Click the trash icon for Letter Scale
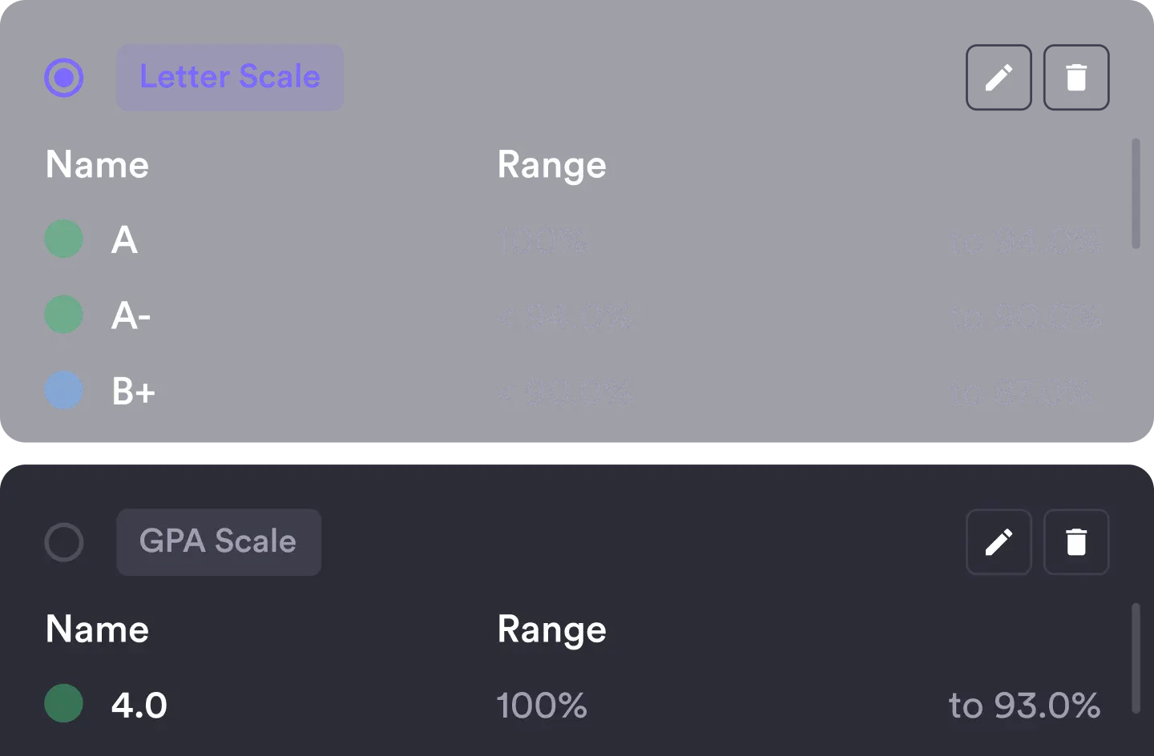Image resolution: width=1154 pixels, height=756 pixels. pyautogui.click(x=1076, y=78)
